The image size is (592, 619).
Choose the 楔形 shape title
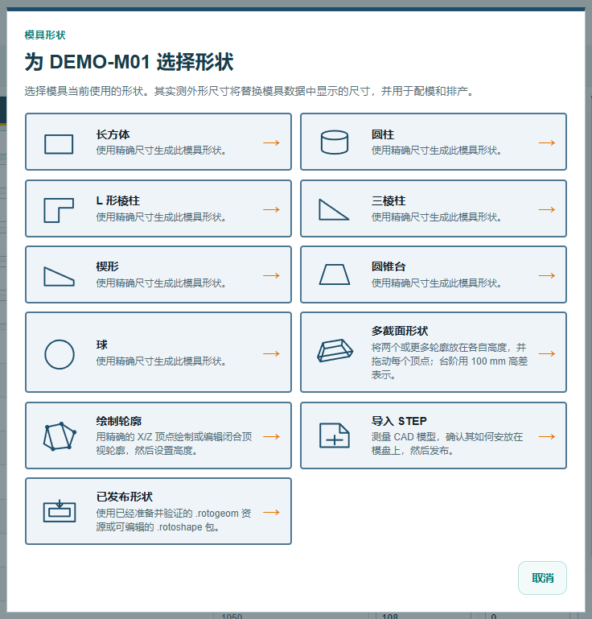107,266
